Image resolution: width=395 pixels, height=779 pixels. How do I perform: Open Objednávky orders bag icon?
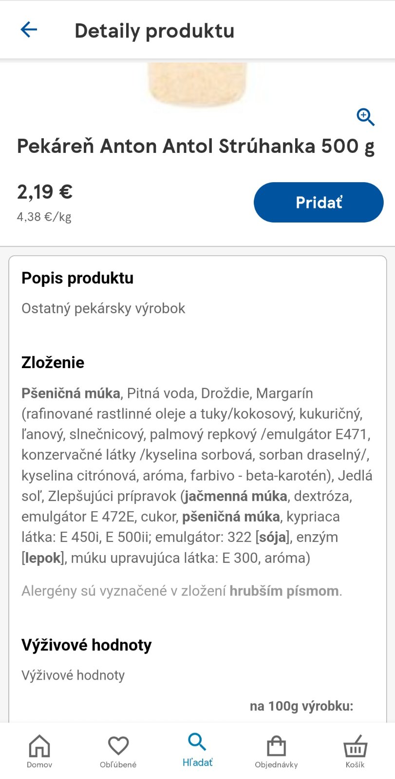(x=276, y=751)
